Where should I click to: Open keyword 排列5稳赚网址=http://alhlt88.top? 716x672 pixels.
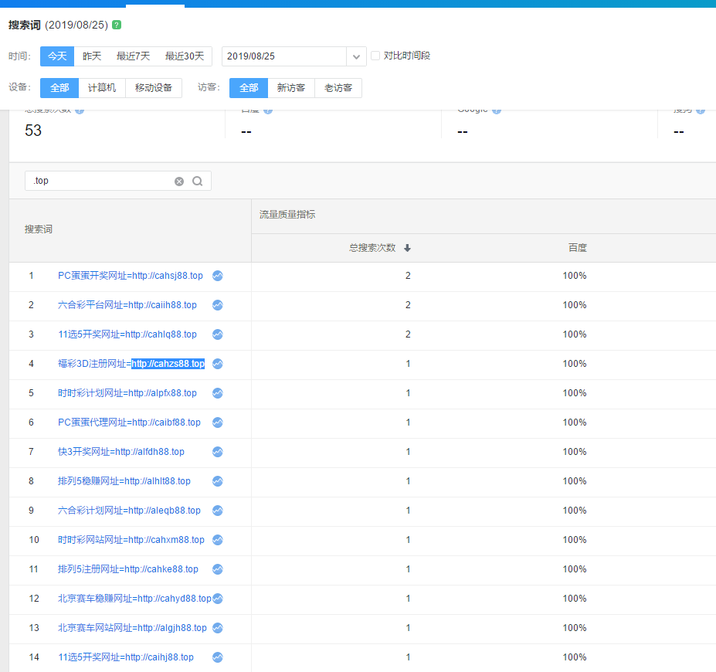pos(124,481)
